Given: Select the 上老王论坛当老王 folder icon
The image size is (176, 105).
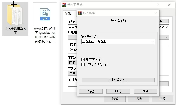Looking at the screenshot, I should point(15,15).
